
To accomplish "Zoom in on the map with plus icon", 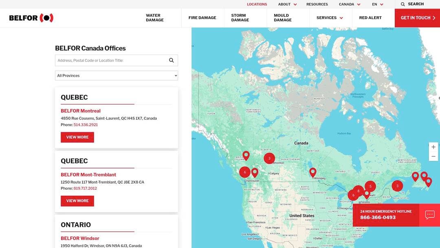I will pos(433,147).
